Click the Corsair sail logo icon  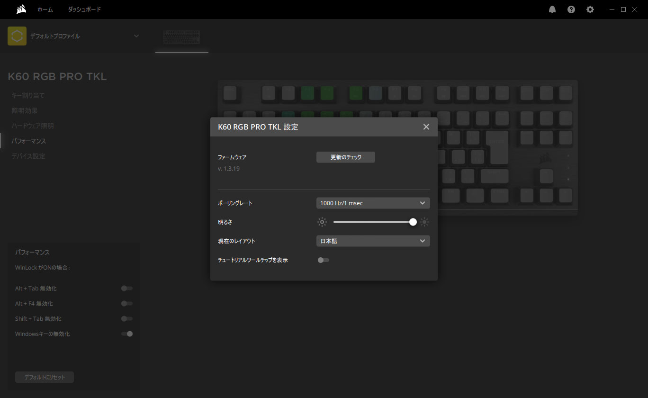21,9
